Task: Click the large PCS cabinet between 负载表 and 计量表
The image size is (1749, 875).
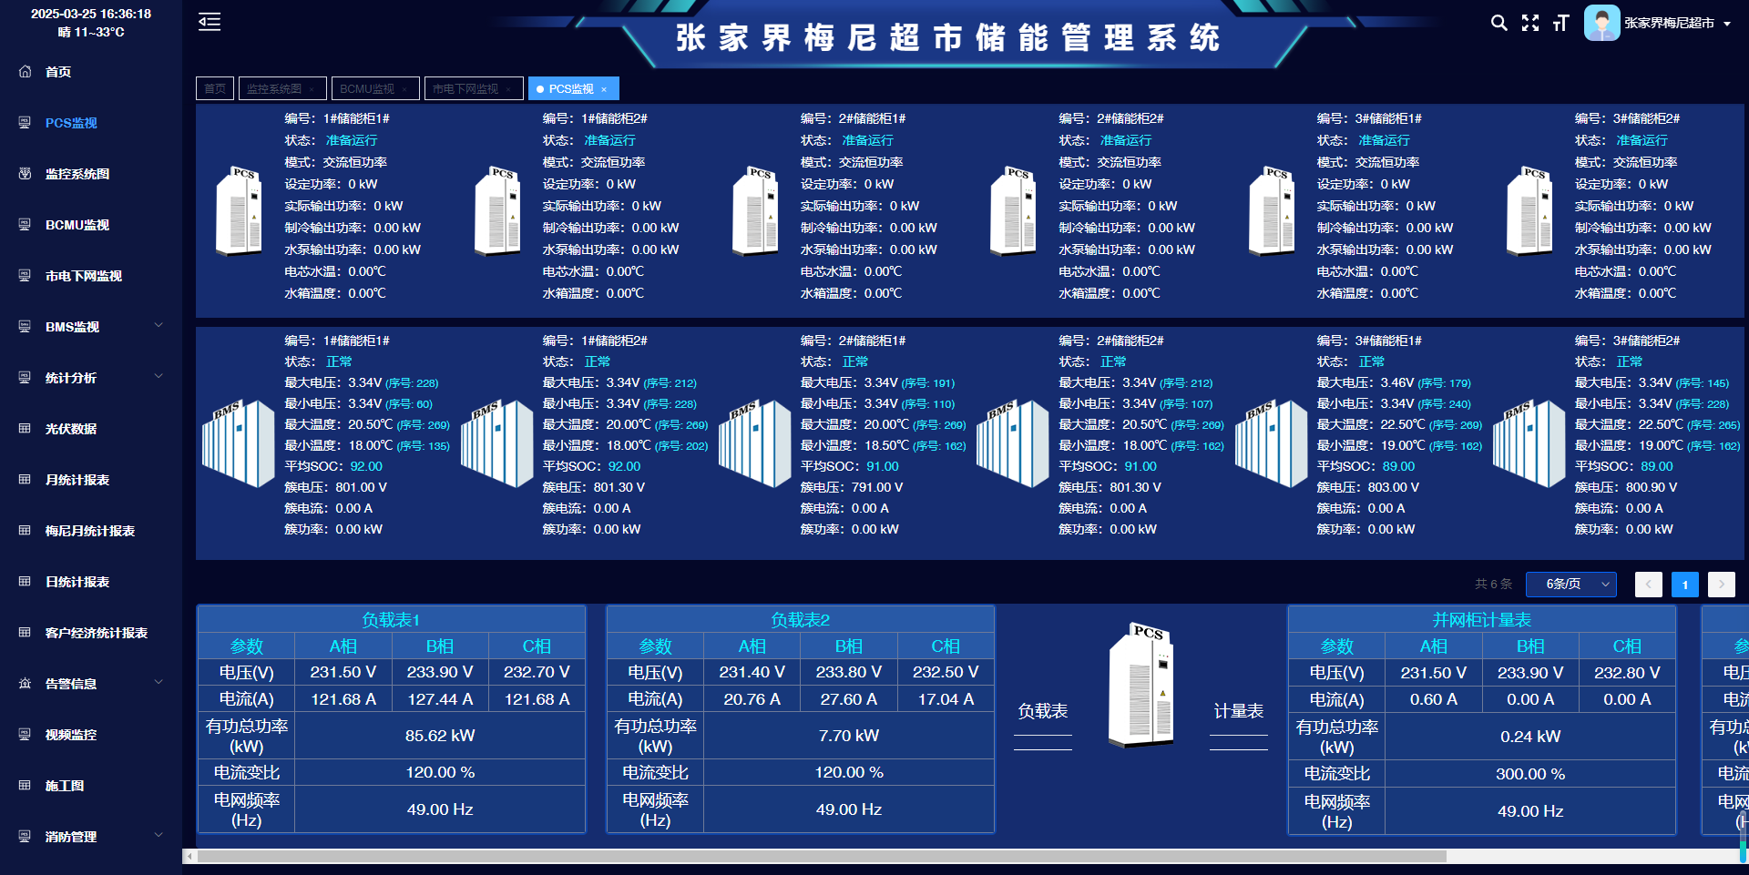Action: click(1140, 686)
